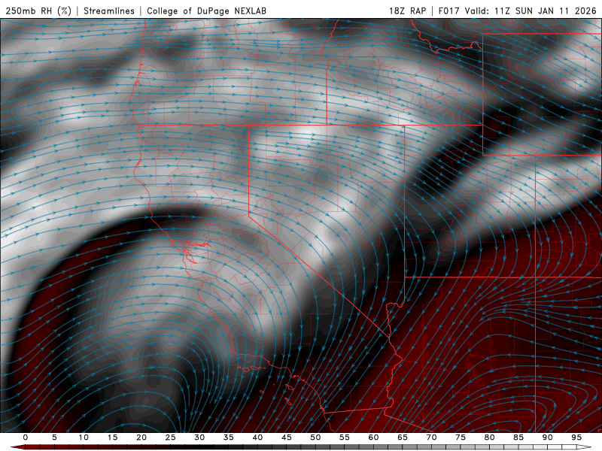Click the colorbar label '65'
The width and height of the screenshot is (602, 451).
pos(403,437)
